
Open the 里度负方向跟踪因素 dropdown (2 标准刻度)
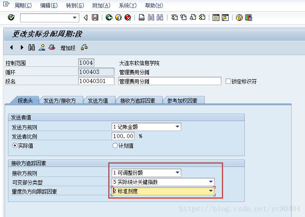163,191
